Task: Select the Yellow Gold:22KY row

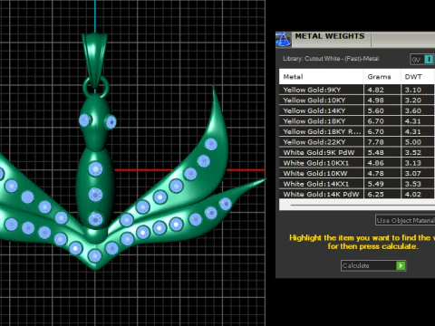Action: click(x=357, y=142)
